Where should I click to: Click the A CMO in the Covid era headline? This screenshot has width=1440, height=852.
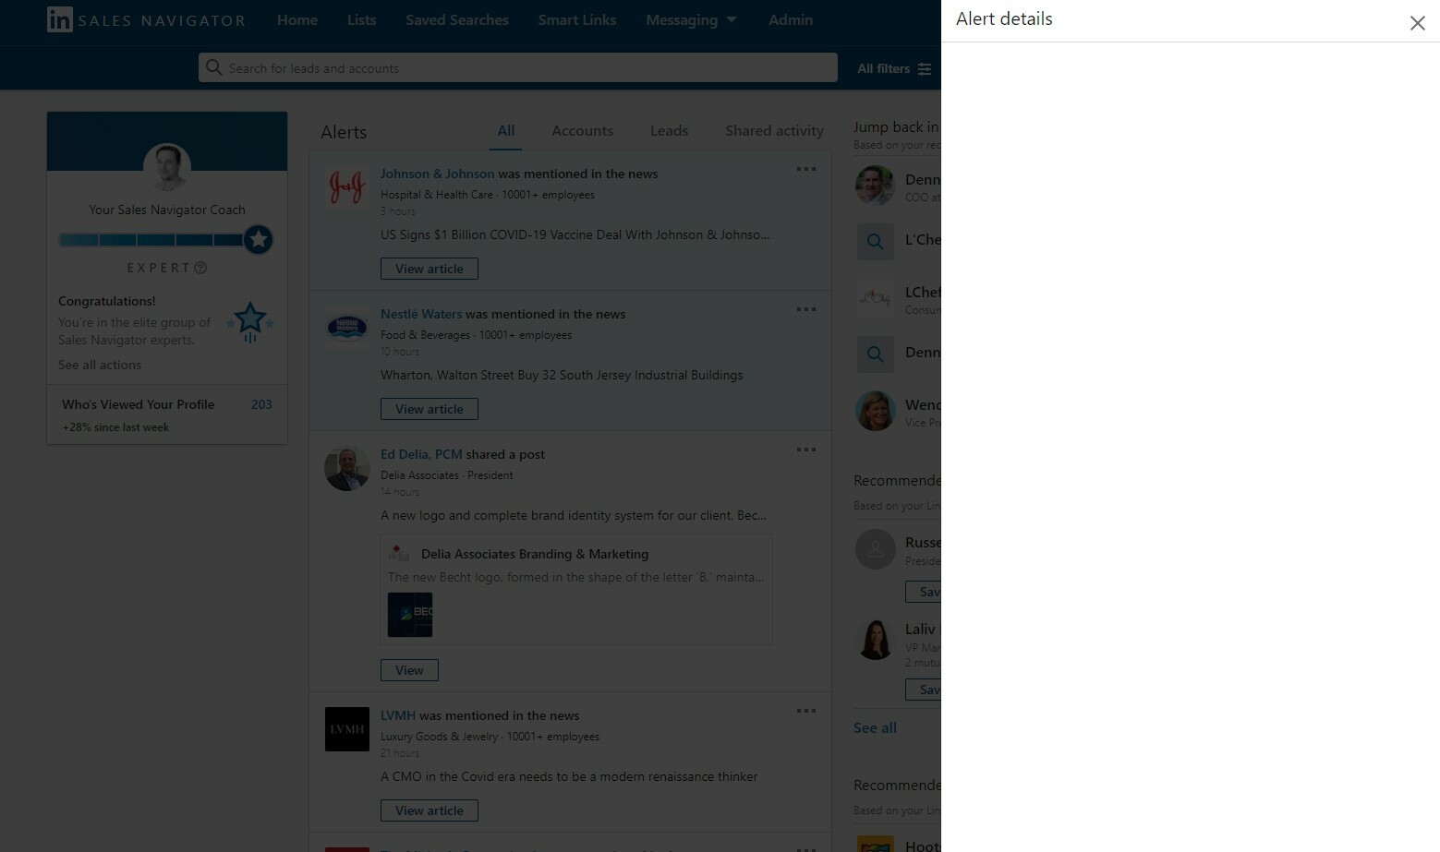coord(569,776)
